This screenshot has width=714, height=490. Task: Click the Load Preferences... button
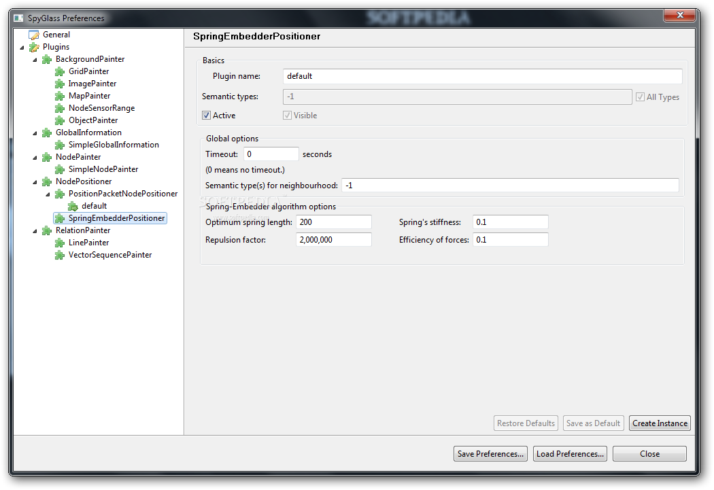pos(570,453)
